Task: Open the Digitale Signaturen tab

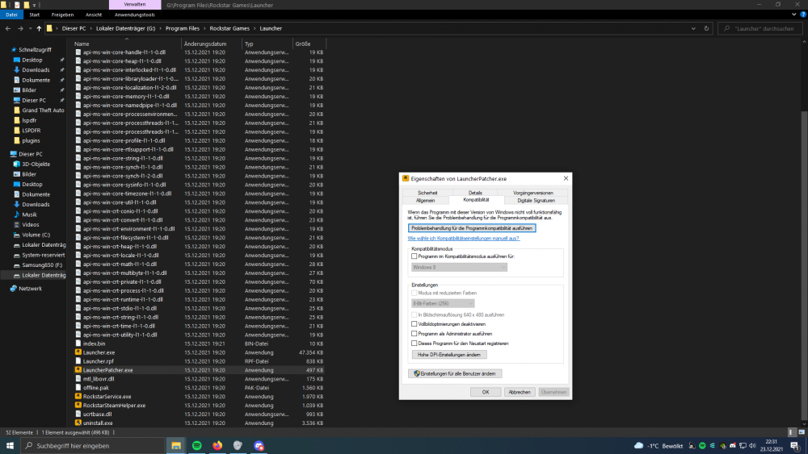Action: tap(536, 201)
